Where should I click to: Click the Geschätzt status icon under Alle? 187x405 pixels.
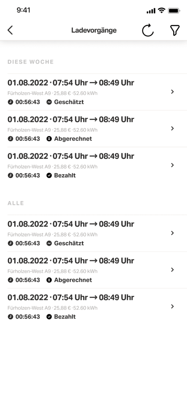click(49, 243)
